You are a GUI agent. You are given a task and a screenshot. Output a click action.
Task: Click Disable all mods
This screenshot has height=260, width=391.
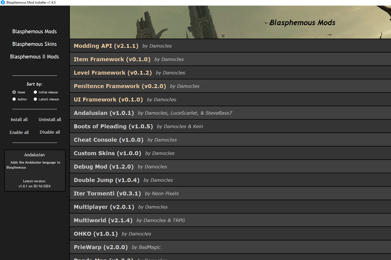(x=50, y=132)
